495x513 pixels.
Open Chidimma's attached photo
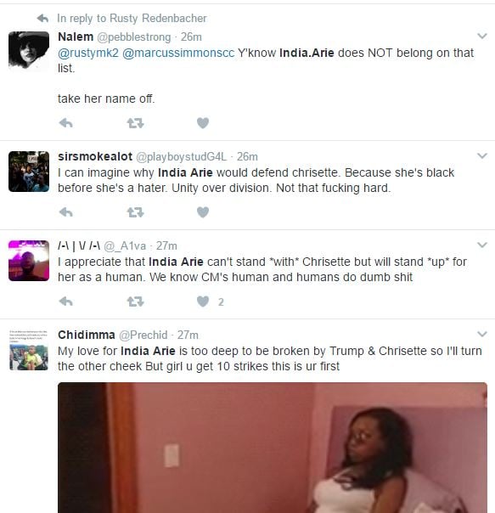[273, 448]
